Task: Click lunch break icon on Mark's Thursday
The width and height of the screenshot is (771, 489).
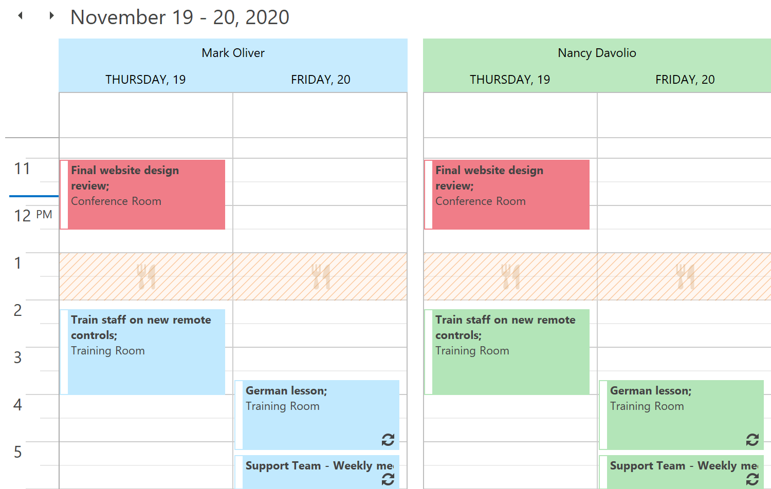Action: click(146, 276)
